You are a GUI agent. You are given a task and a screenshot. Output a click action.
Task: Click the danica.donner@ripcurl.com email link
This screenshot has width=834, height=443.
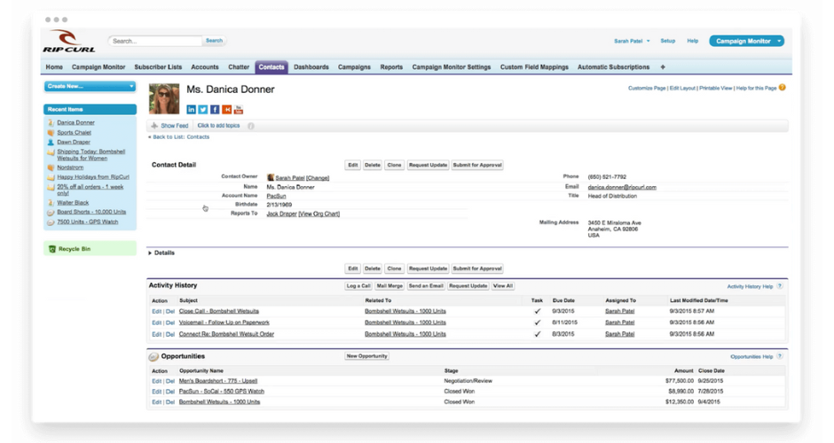(x=622, y=188)
